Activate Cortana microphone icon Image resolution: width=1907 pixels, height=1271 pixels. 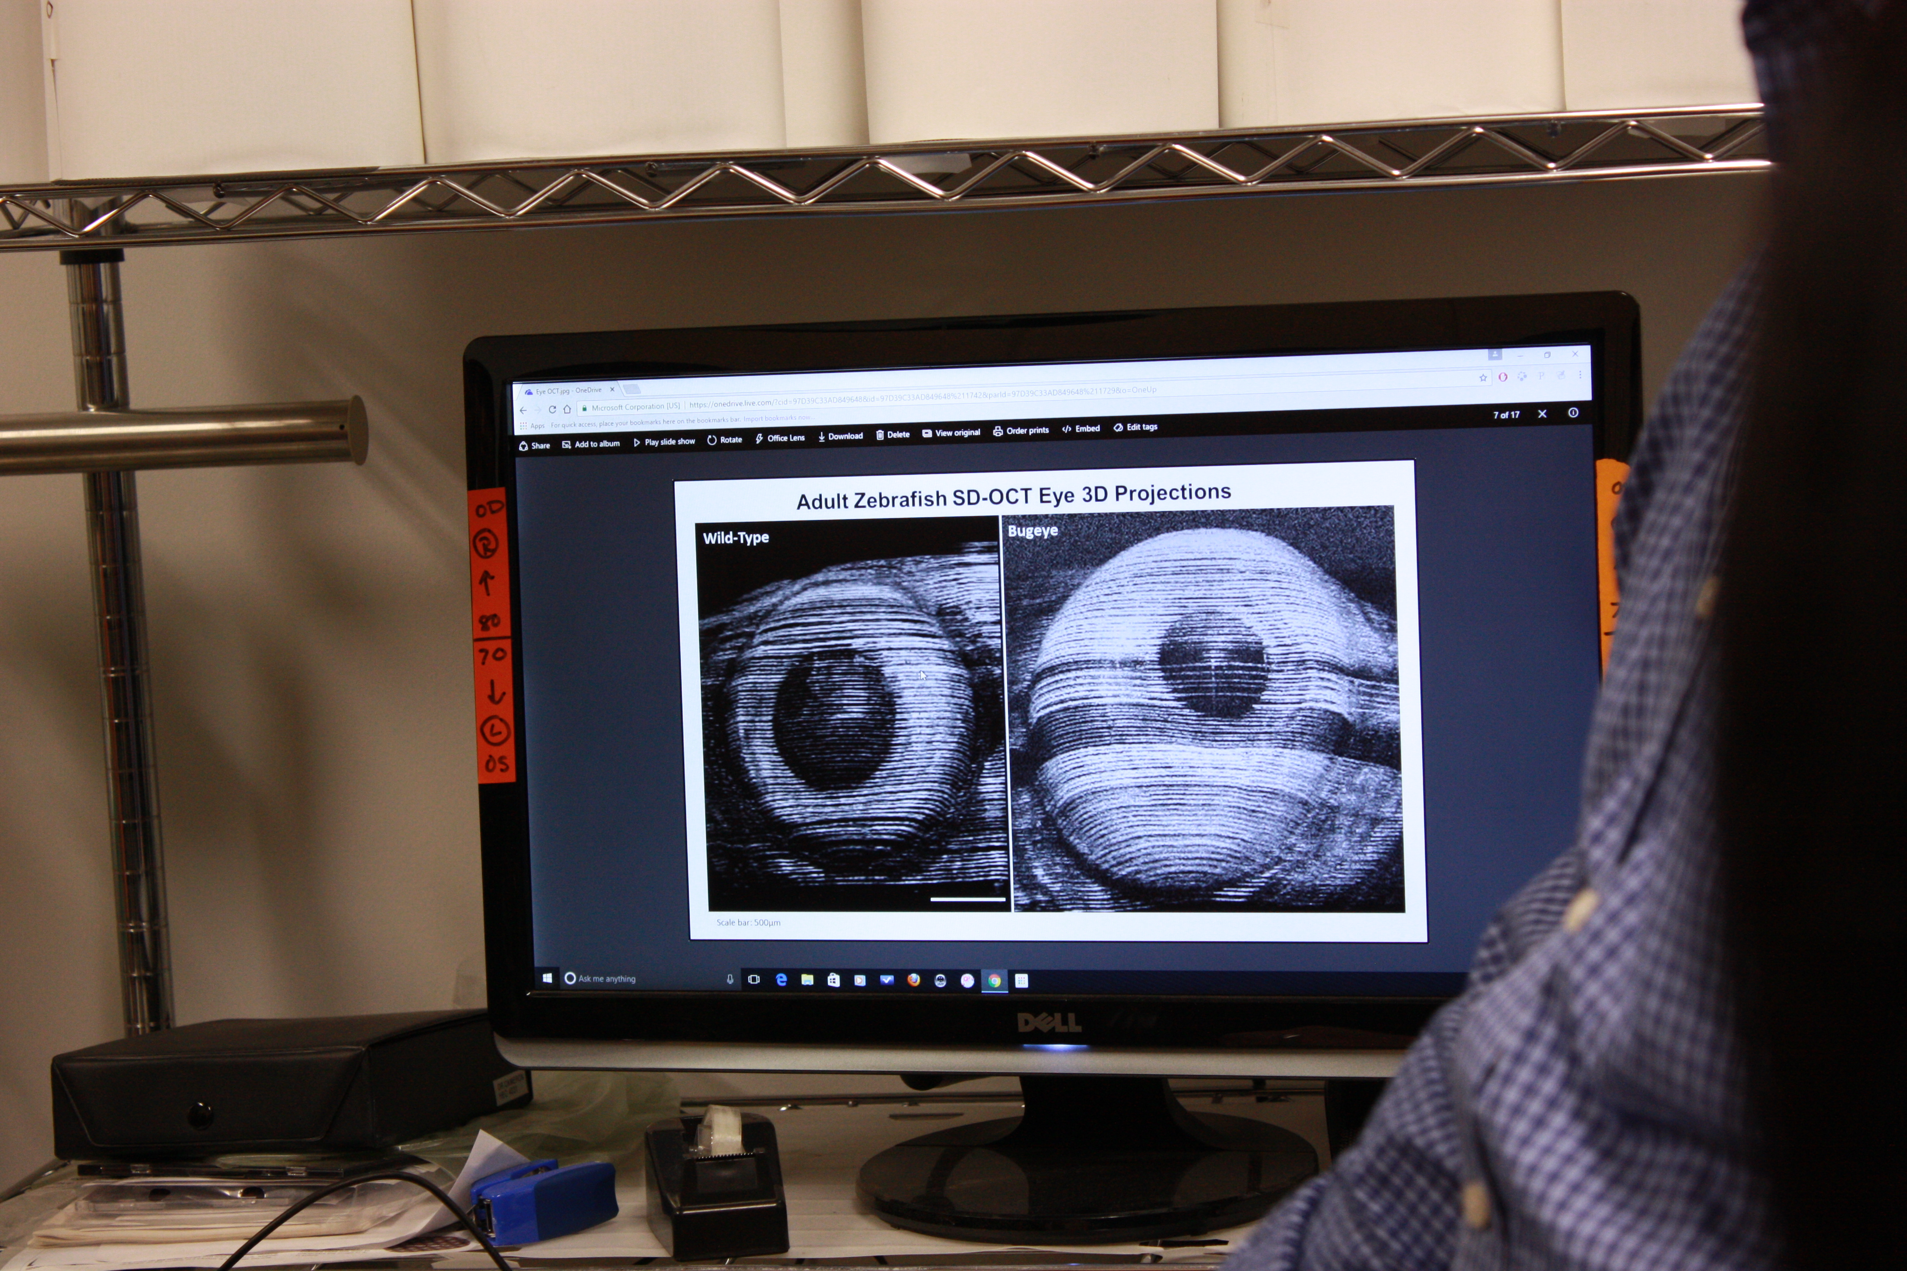click(x=730, y=979)
